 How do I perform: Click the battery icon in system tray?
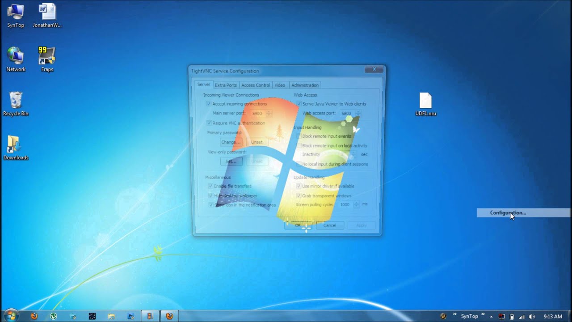[512, 317]
